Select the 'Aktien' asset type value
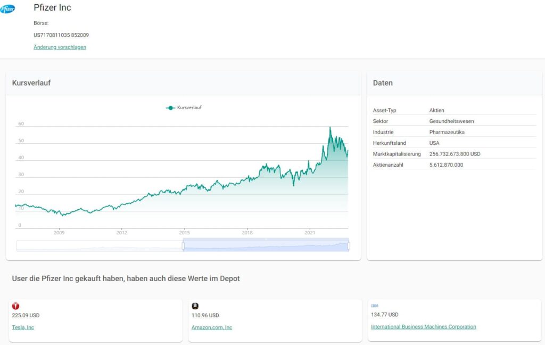545x345 pixels. coord(436,110)
